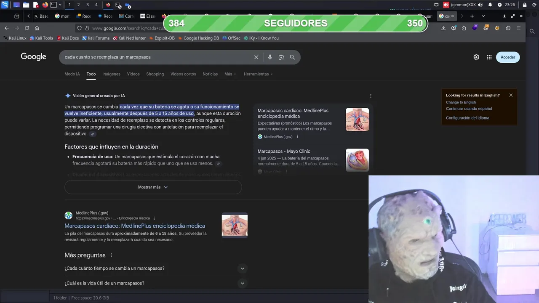The width and height of the screenshot is (539, 303).
Task: Open Google quick settings gear
Action: click(476, 57)
